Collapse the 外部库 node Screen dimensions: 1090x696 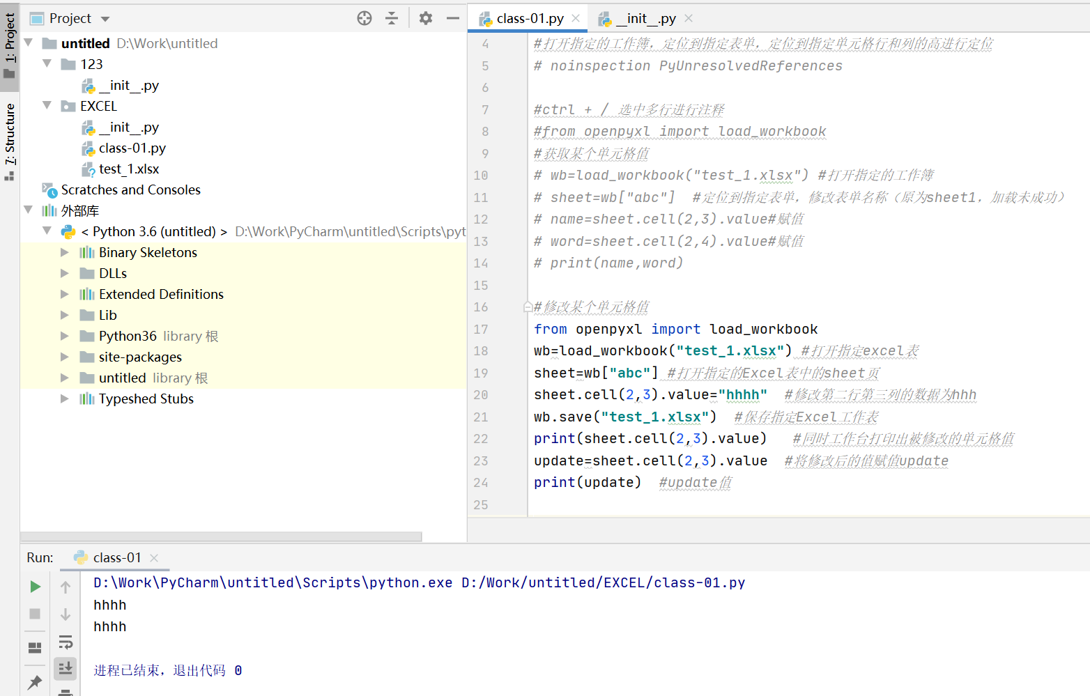click(29, 210)
